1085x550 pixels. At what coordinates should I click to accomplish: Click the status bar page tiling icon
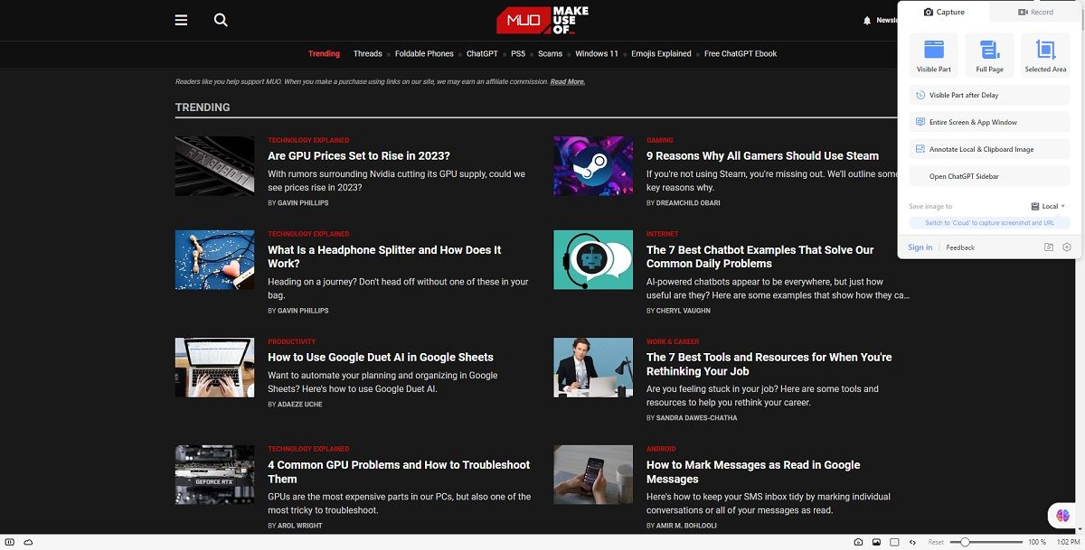tap(894, 542)
